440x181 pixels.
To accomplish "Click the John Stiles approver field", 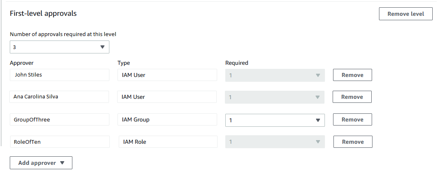I will click(x=59, y=75).
